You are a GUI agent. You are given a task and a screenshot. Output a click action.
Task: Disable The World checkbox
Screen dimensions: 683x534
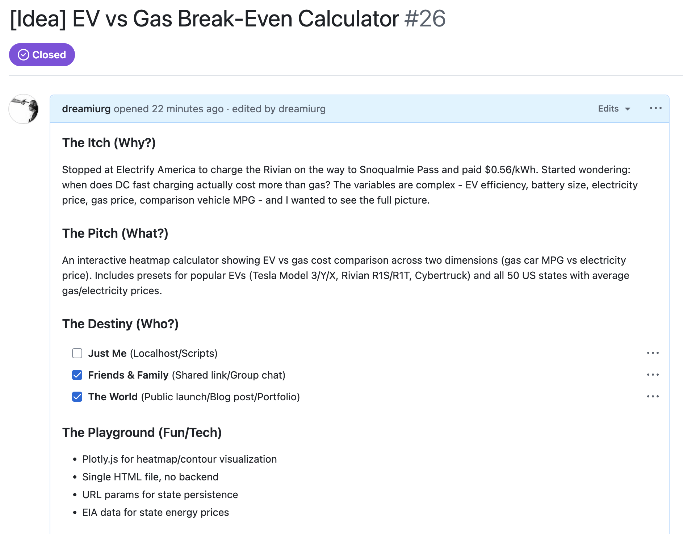[x=77, y=397]
